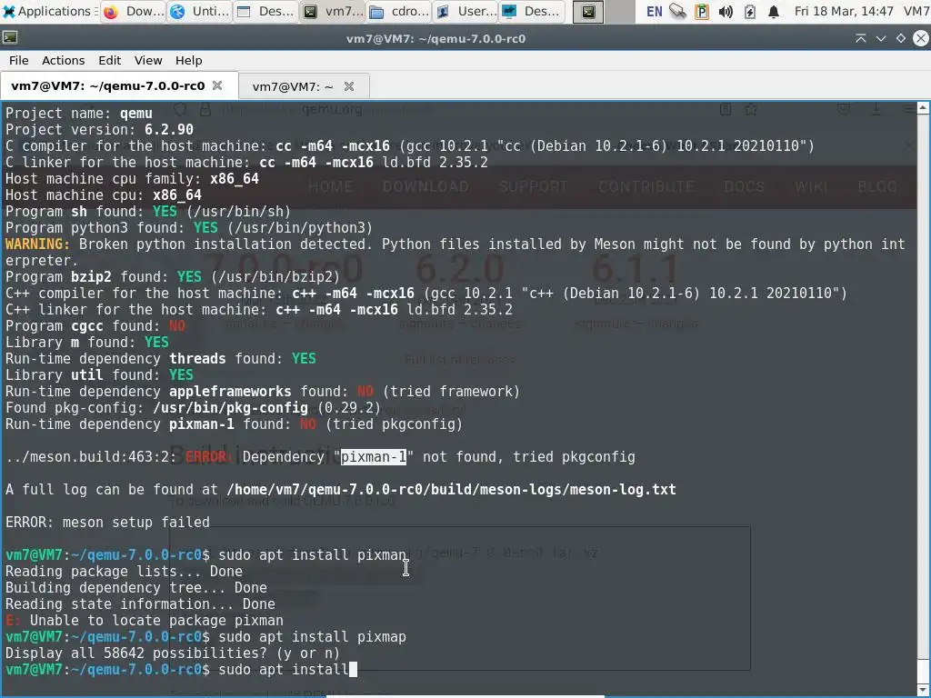
Task: Open the network connection tray icon
Action: 677,11
